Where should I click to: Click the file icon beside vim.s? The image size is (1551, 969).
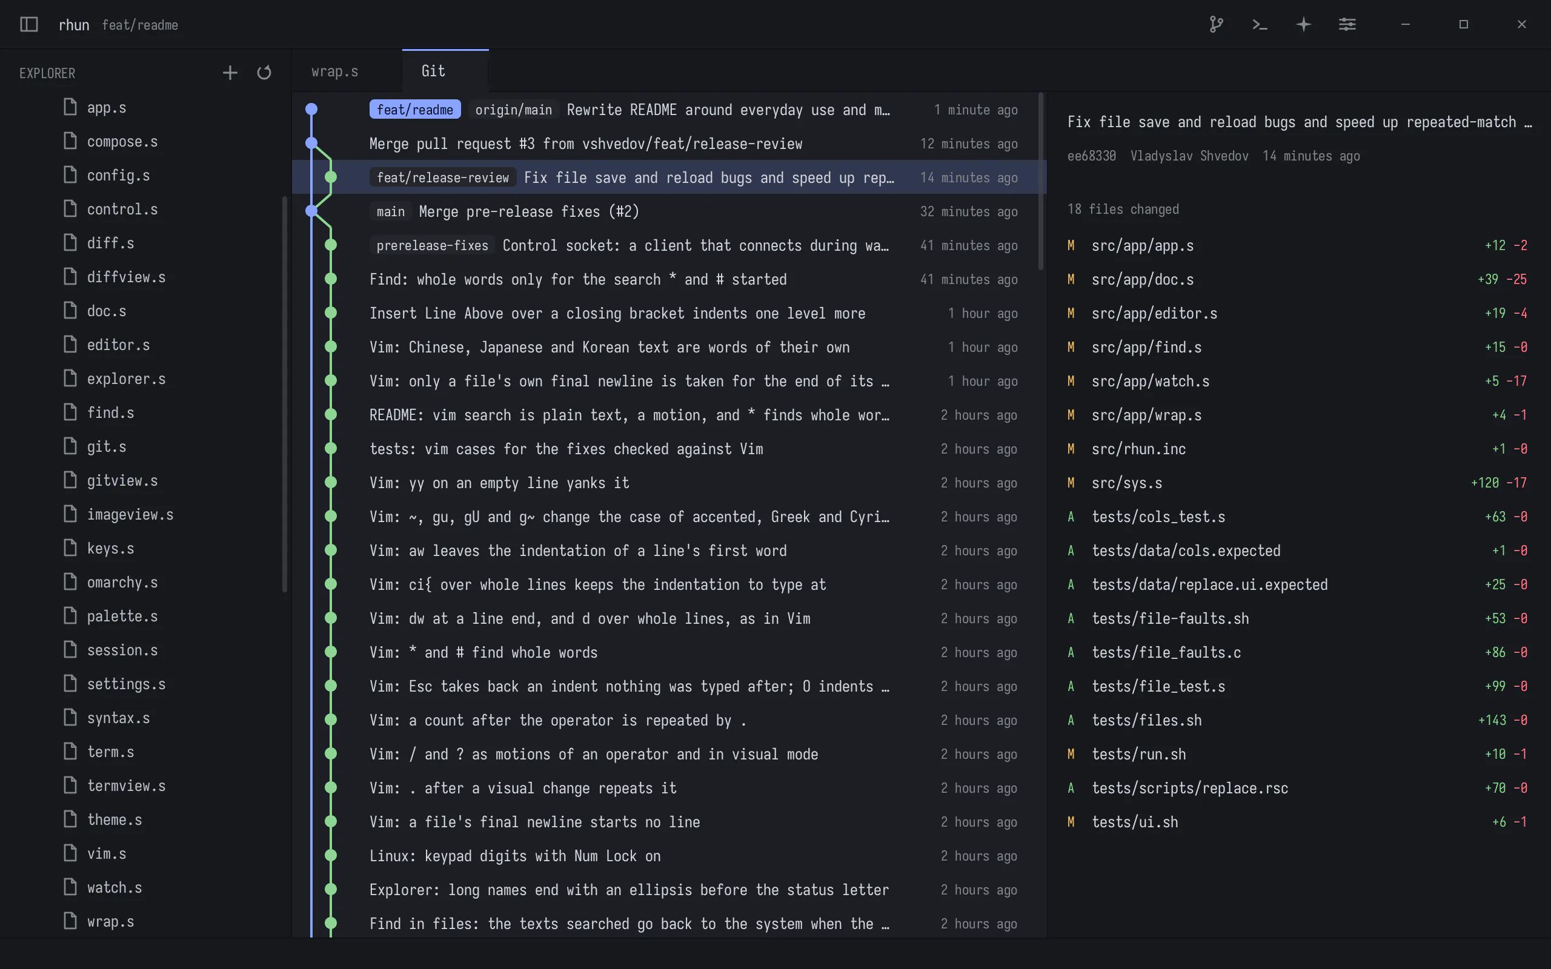click(70, 852)
